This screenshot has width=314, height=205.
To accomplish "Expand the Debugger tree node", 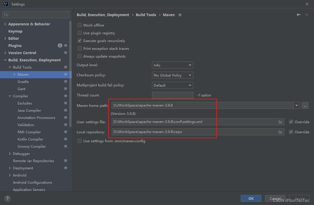I will point(10,153).
